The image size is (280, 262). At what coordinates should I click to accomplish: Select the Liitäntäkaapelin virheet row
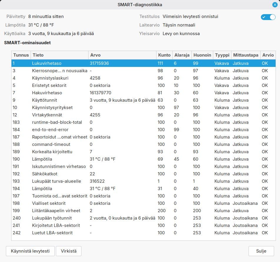[x=144, y=211]
